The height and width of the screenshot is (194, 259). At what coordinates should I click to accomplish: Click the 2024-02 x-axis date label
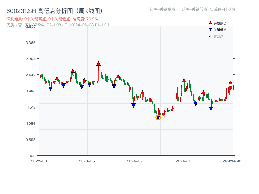(x=135, y=161)
